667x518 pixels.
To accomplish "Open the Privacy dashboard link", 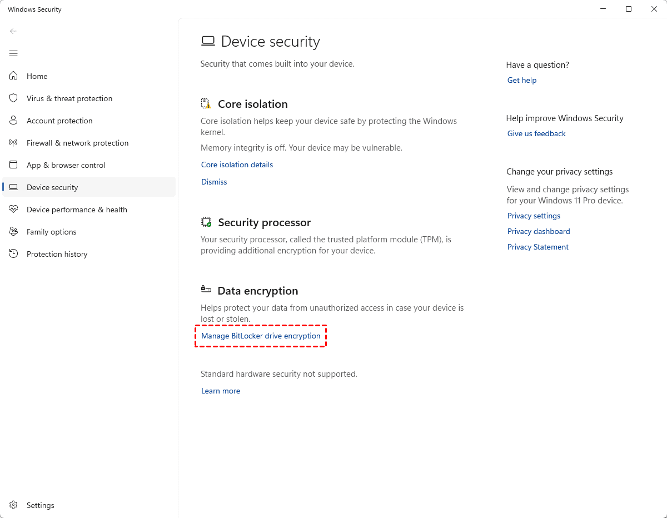I will (x=539, y=231).
